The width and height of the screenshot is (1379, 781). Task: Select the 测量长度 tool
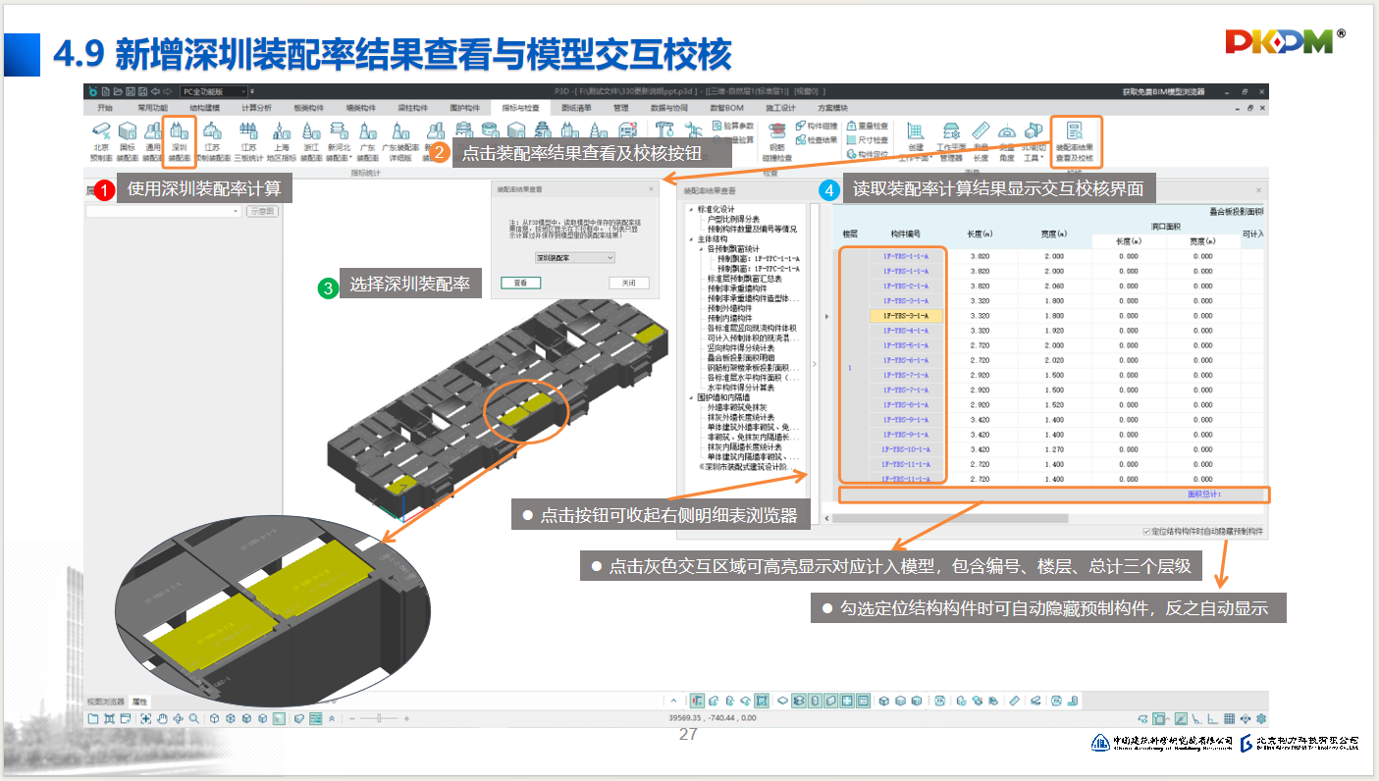pos(981,141)
